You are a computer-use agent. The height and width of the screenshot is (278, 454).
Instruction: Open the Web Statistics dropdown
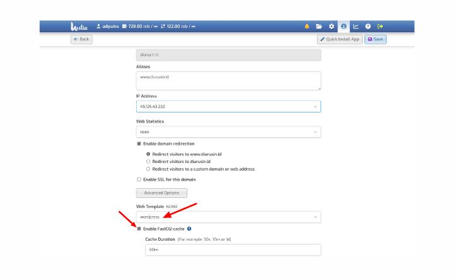(x=228, y=132)
